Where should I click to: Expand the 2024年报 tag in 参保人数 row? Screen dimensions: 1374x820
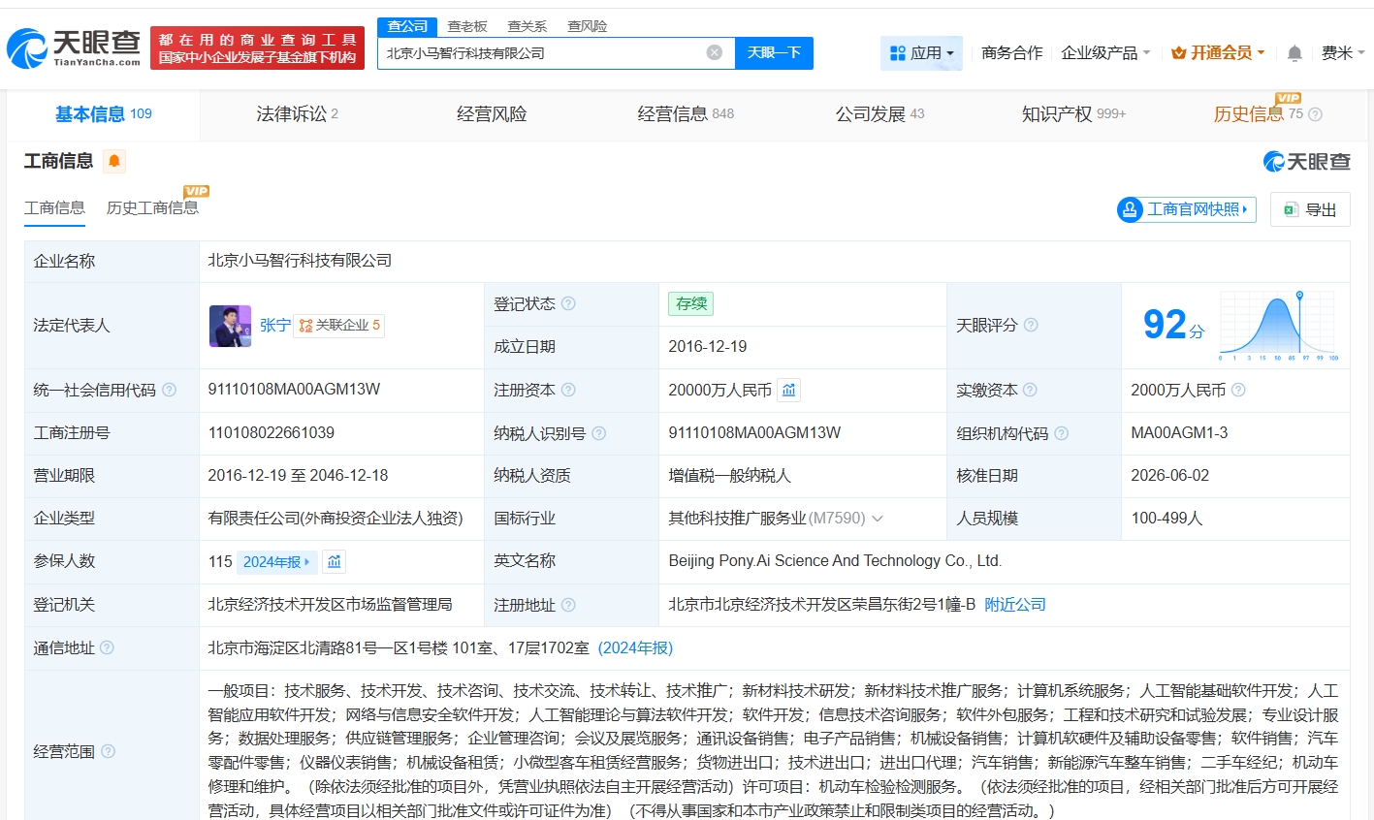pos(276,561)
